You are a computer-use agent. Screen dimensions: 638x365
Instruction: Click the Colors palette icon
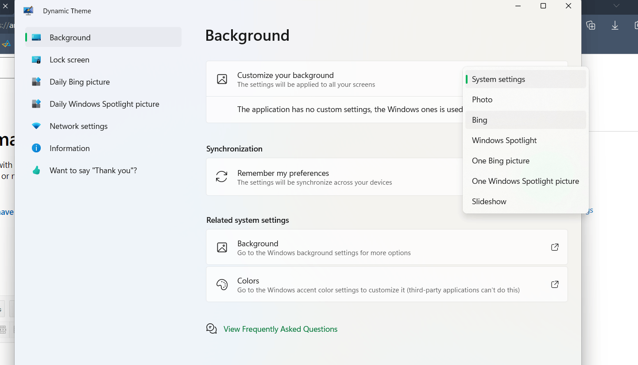click(222, 284)
